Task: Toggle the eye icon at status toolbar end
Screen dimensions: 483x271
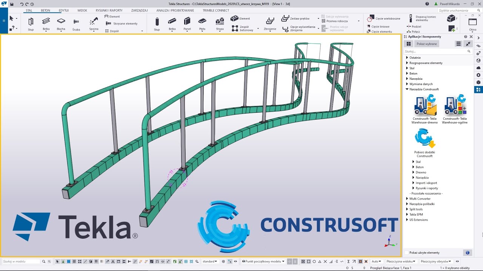Action: pyautogui.click(x=457, y=261)
